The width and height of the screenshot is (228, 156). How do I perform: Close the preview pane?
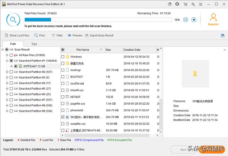[224, 50]
